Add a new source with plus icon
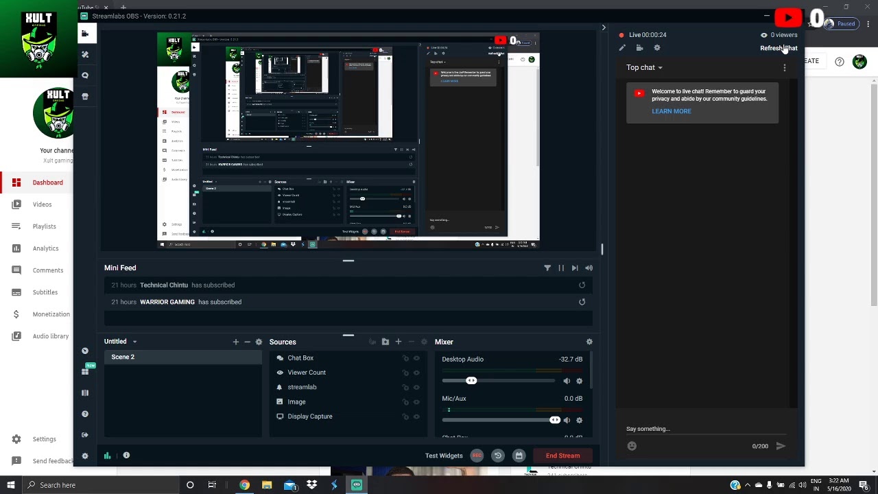 tap(398, 342)
